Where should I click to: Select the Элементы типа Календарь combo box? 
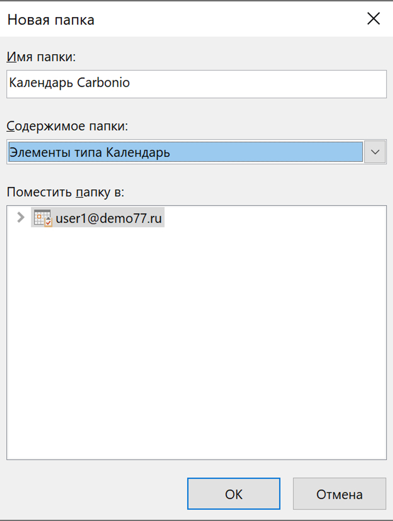(x=185, y=152)
